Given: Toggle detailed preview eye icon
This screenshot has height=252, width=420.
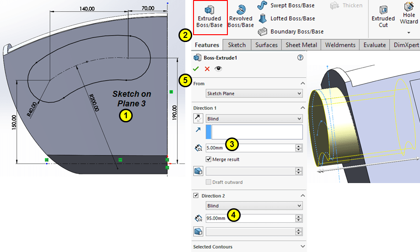Looking at the screenshot, I should (x=218, y=68).
